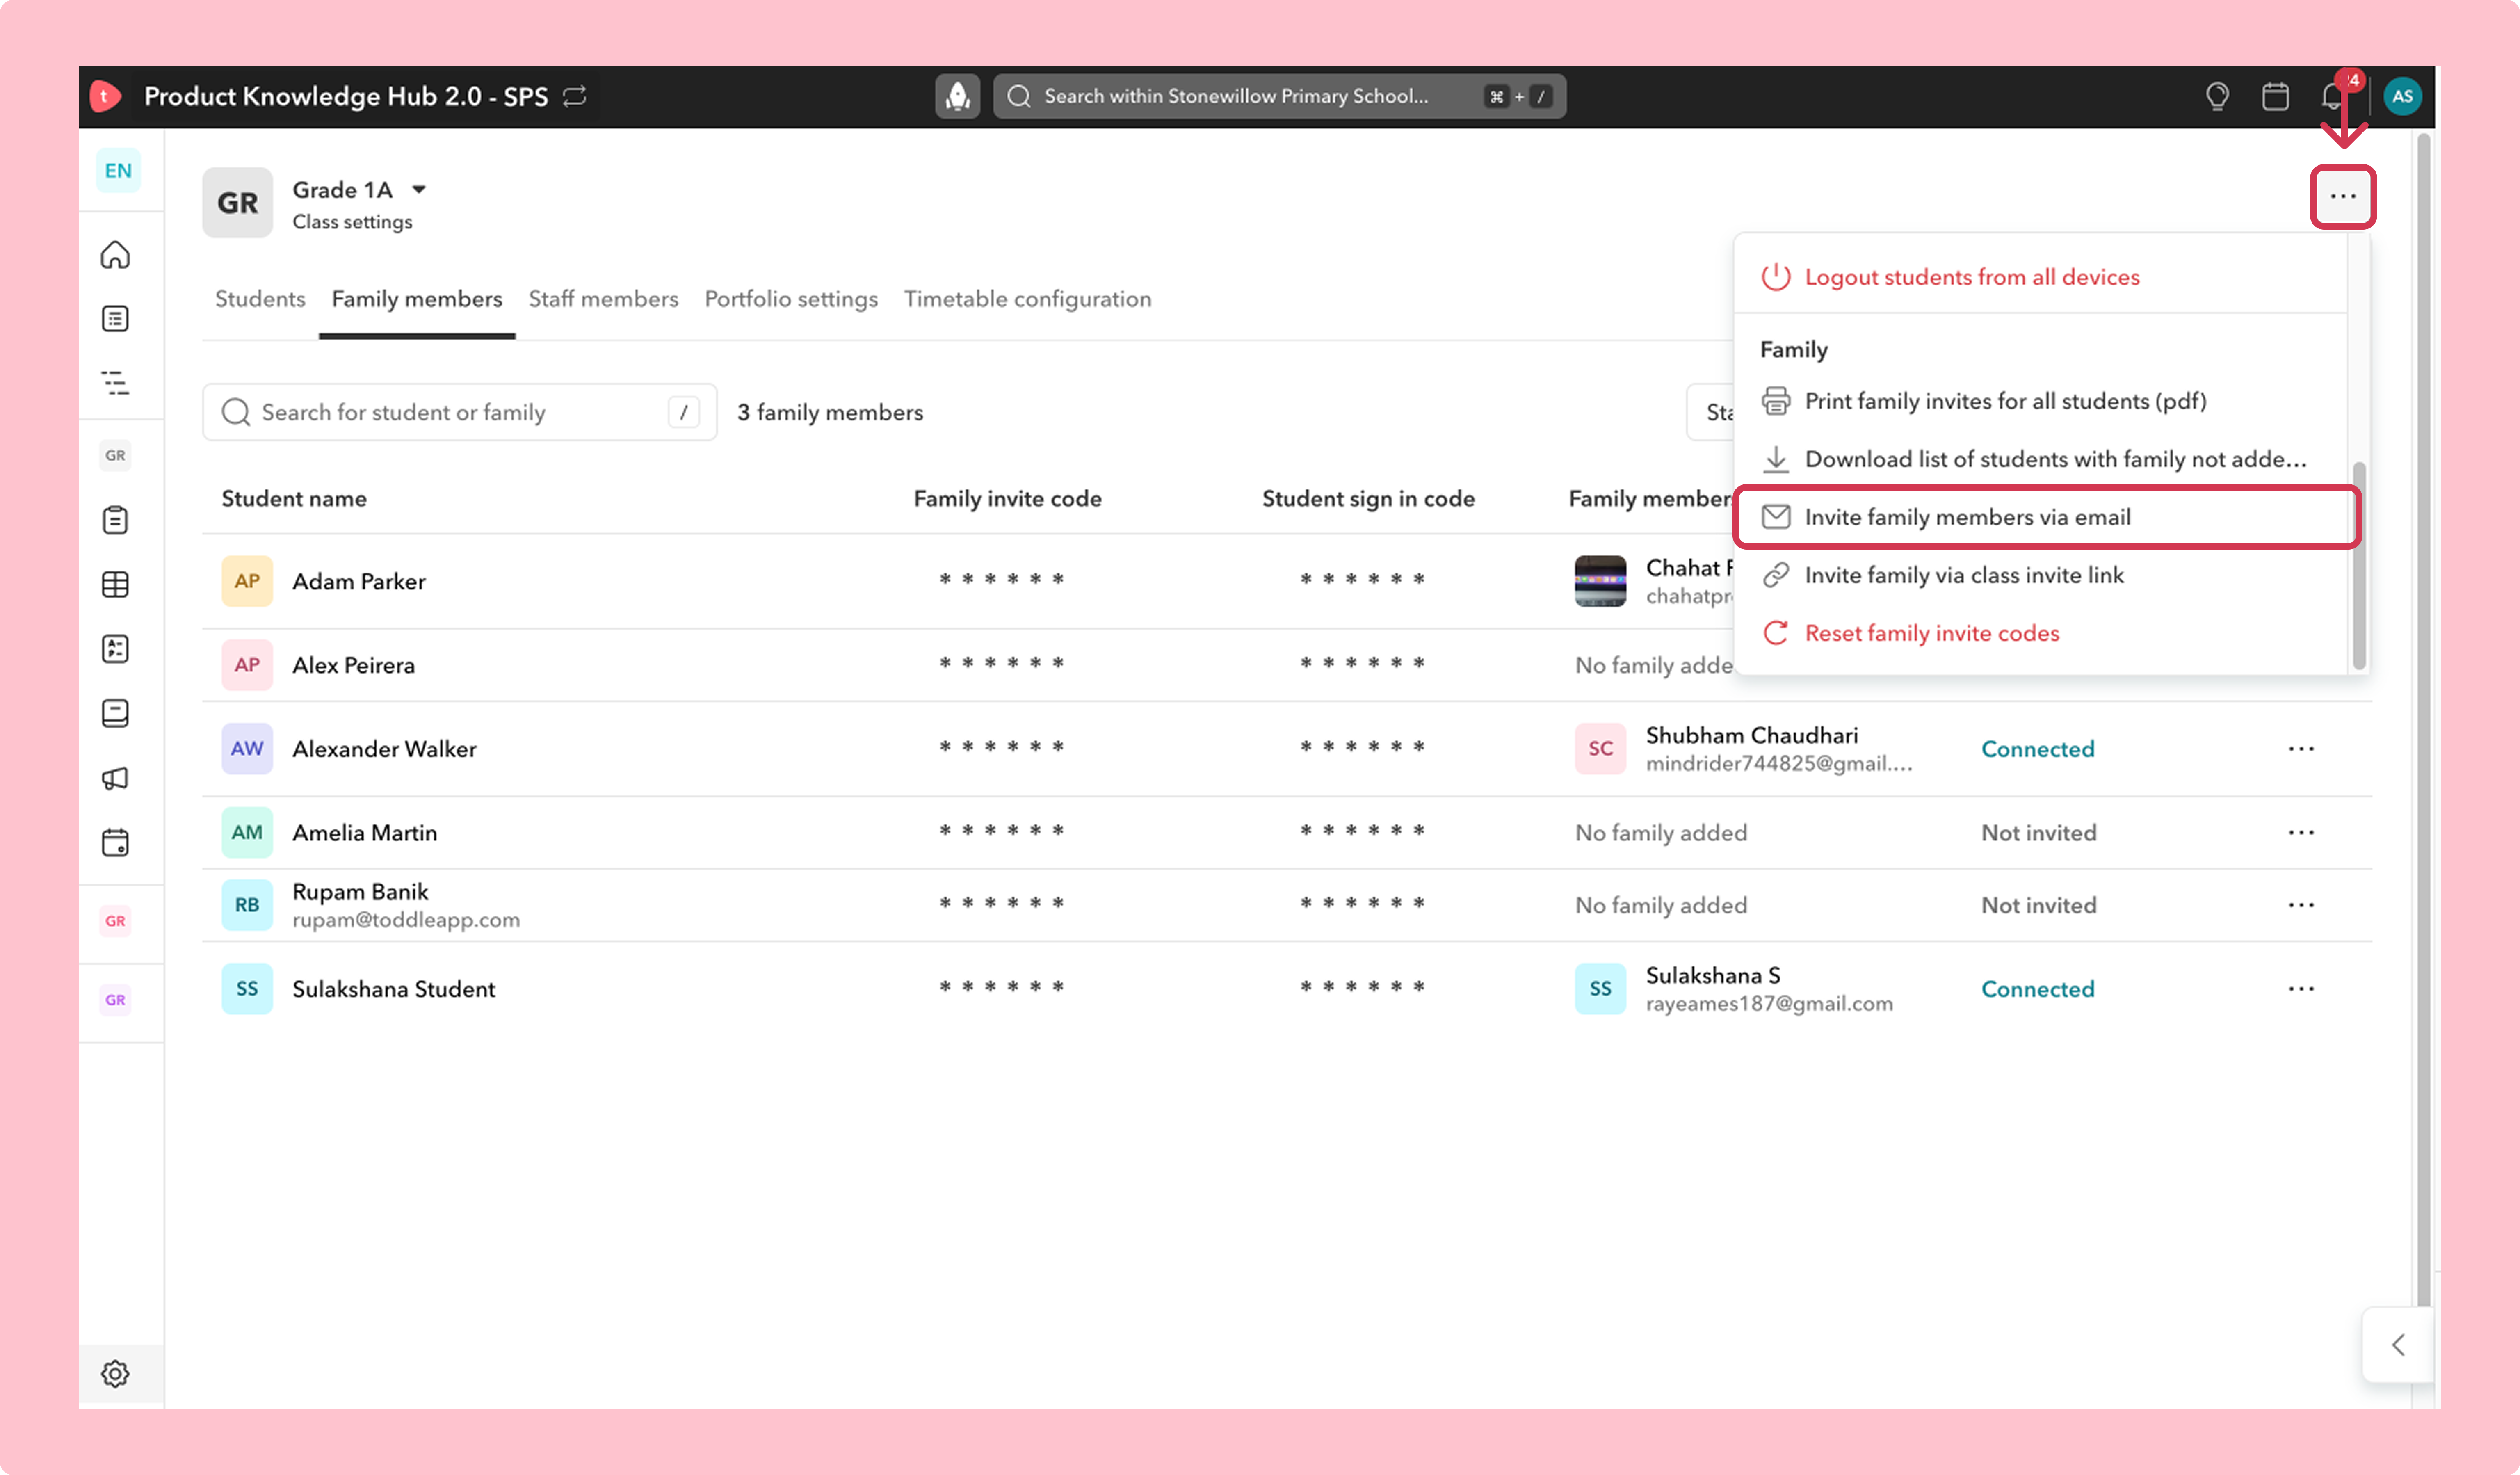
Task: Click the GR class avatar beside Grade 1A
Action: coord(237,203)
